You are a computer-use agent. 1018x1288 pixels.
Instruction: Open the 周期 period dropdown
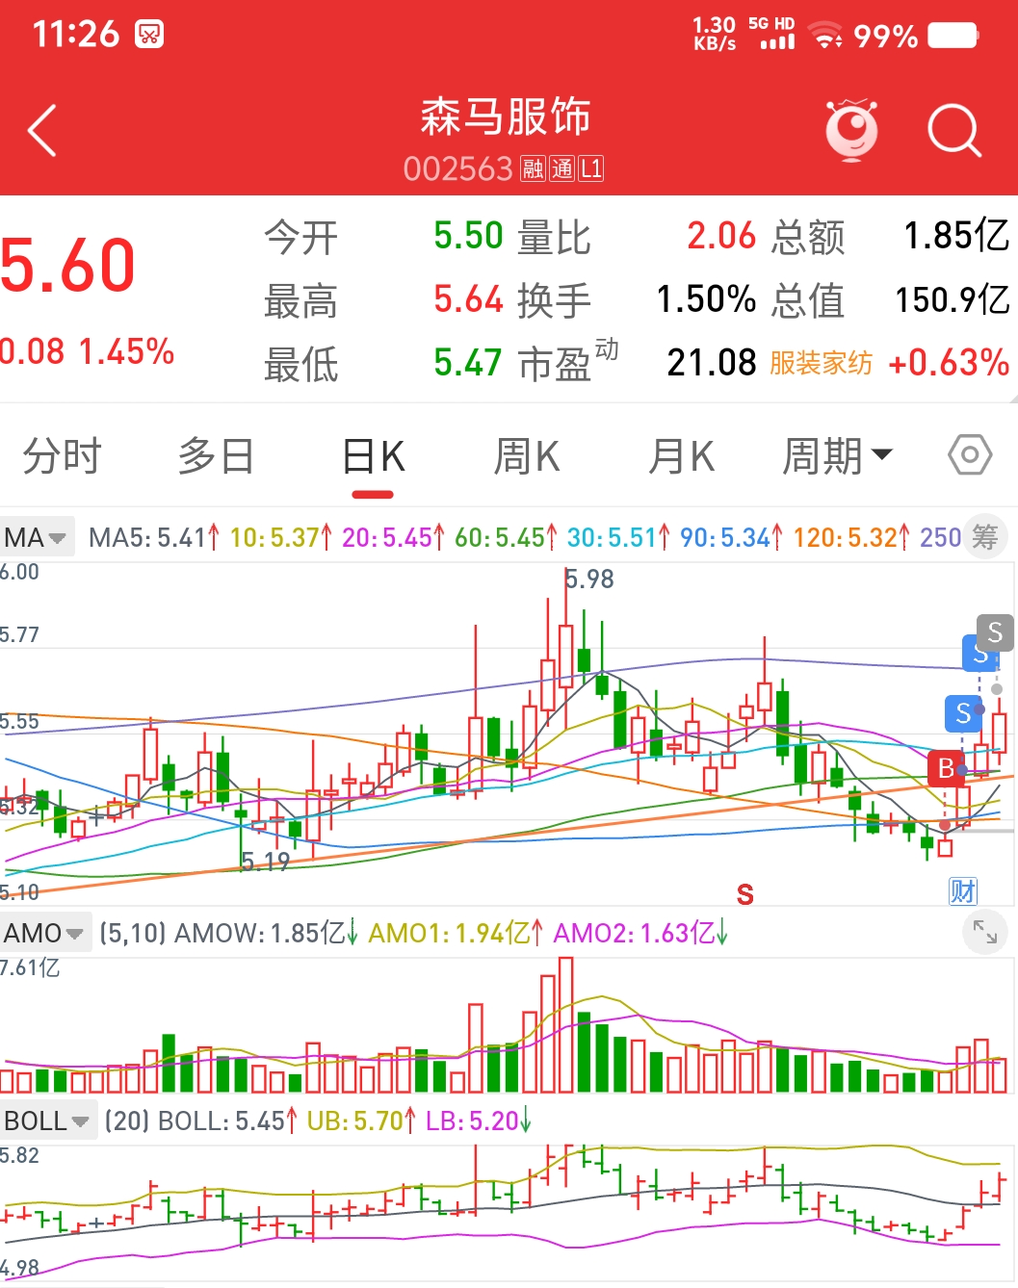837,455
